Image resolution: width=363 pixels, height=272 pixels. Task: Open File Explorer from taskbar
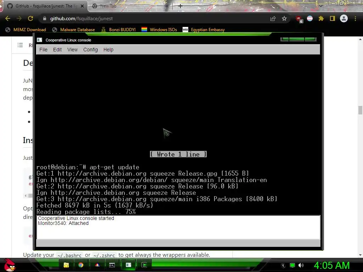(66, 265)
